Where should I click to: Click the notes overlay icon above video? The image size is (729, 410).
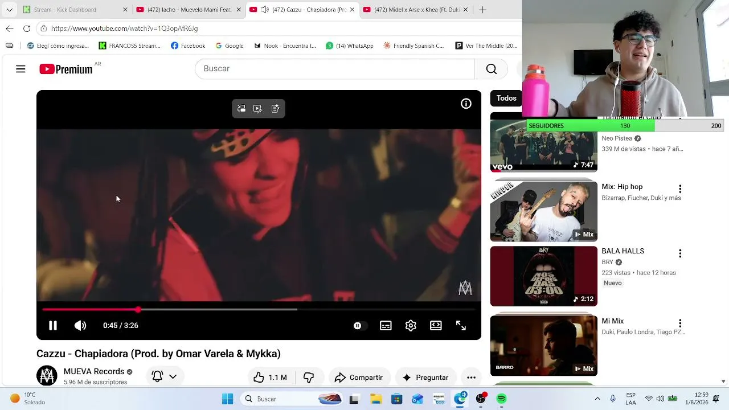[276, 109]
